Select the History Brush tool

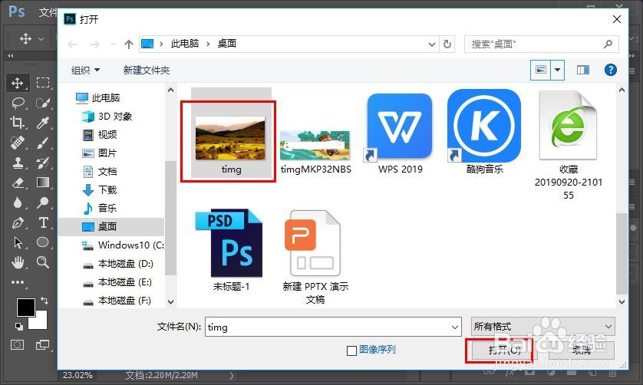coord(43,163)
